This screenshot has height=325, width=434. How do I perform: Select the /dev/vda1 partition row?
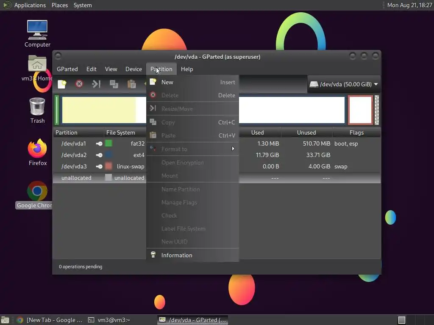click(217, 144)
